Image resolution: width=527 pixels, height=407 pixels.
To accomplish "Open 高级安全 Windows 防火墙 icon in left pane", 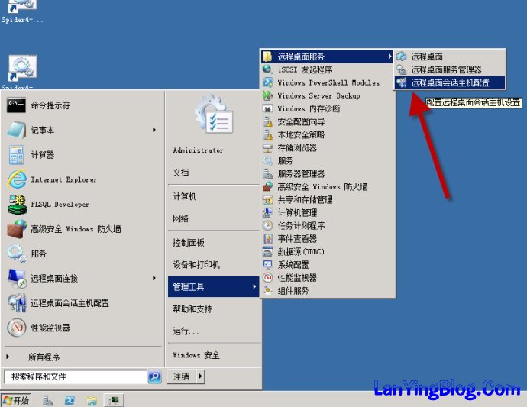I will click(17, 229).
